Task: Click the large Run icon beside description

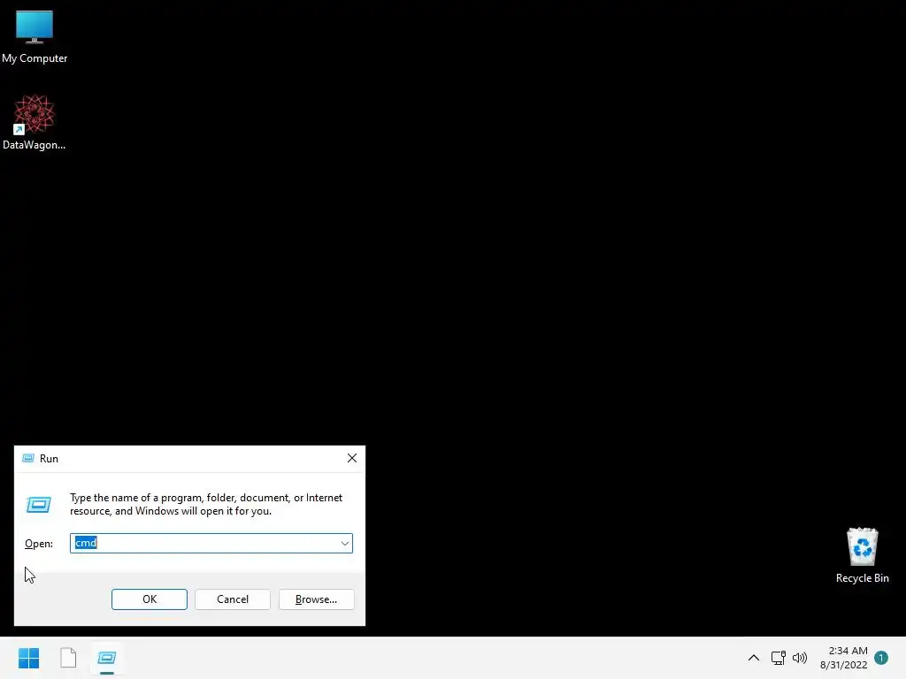Action: [x=39, y=505]
